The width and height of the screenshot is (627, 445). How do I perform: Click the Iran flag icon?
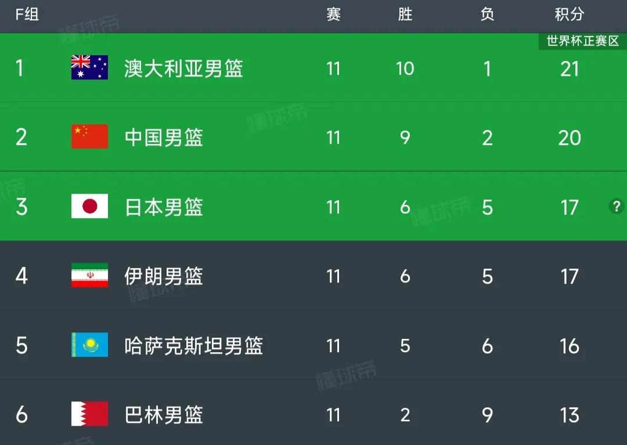point(89,275)
